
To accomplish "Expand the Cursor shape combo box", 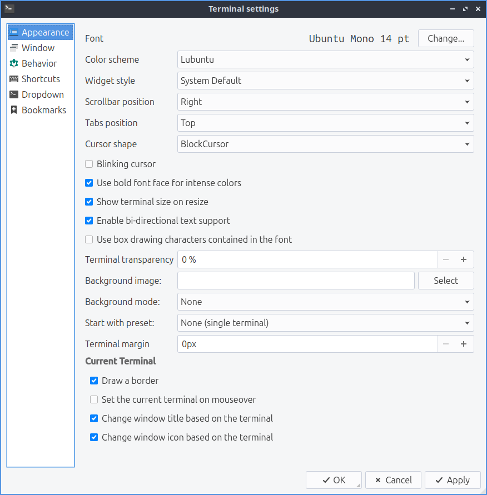I will coord(325,144).
